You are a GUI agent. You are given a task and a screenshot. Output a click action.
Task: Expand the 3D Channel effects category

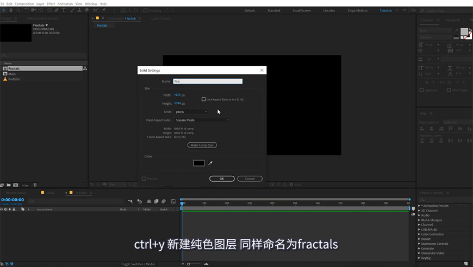419,211
